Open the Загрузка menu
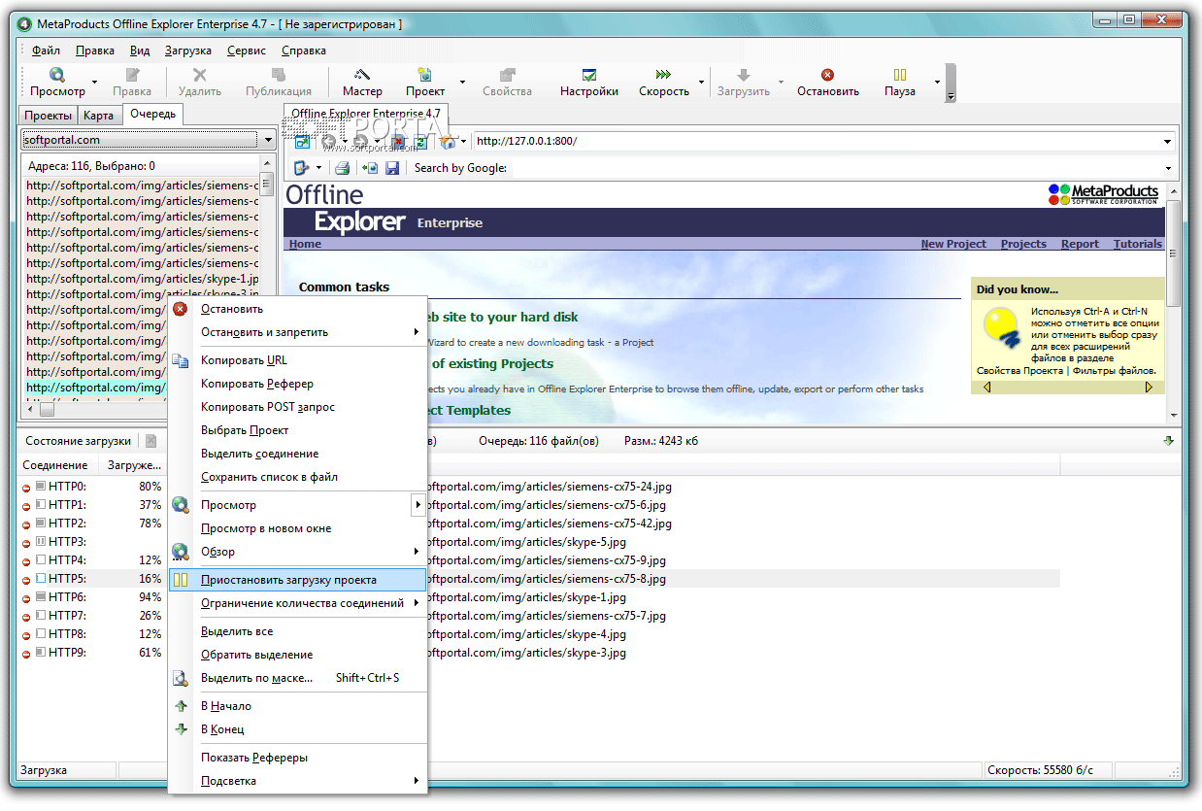Screen dimensions: 1202x811 (188, 51)
